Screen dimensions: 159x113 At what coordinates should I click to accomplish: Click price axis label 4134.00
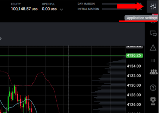(134, 66)
